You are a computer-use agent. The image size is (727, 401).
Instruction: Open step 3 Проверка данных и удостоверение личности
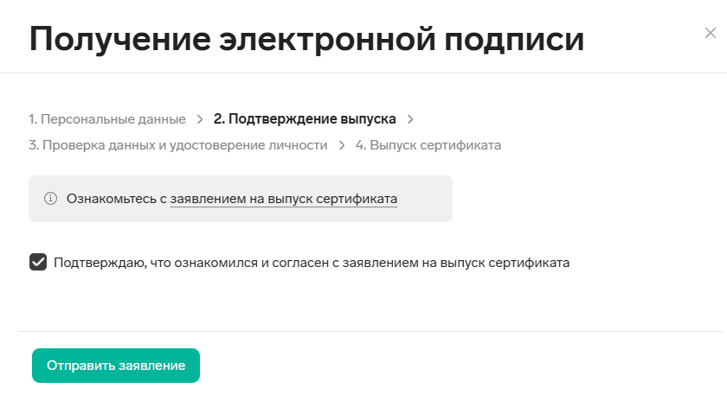coord(178,145)
